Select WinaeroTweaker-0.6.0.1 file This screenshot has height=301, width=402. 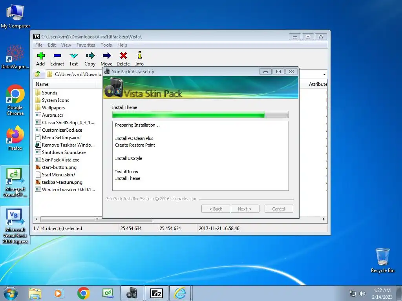[68, 189]
